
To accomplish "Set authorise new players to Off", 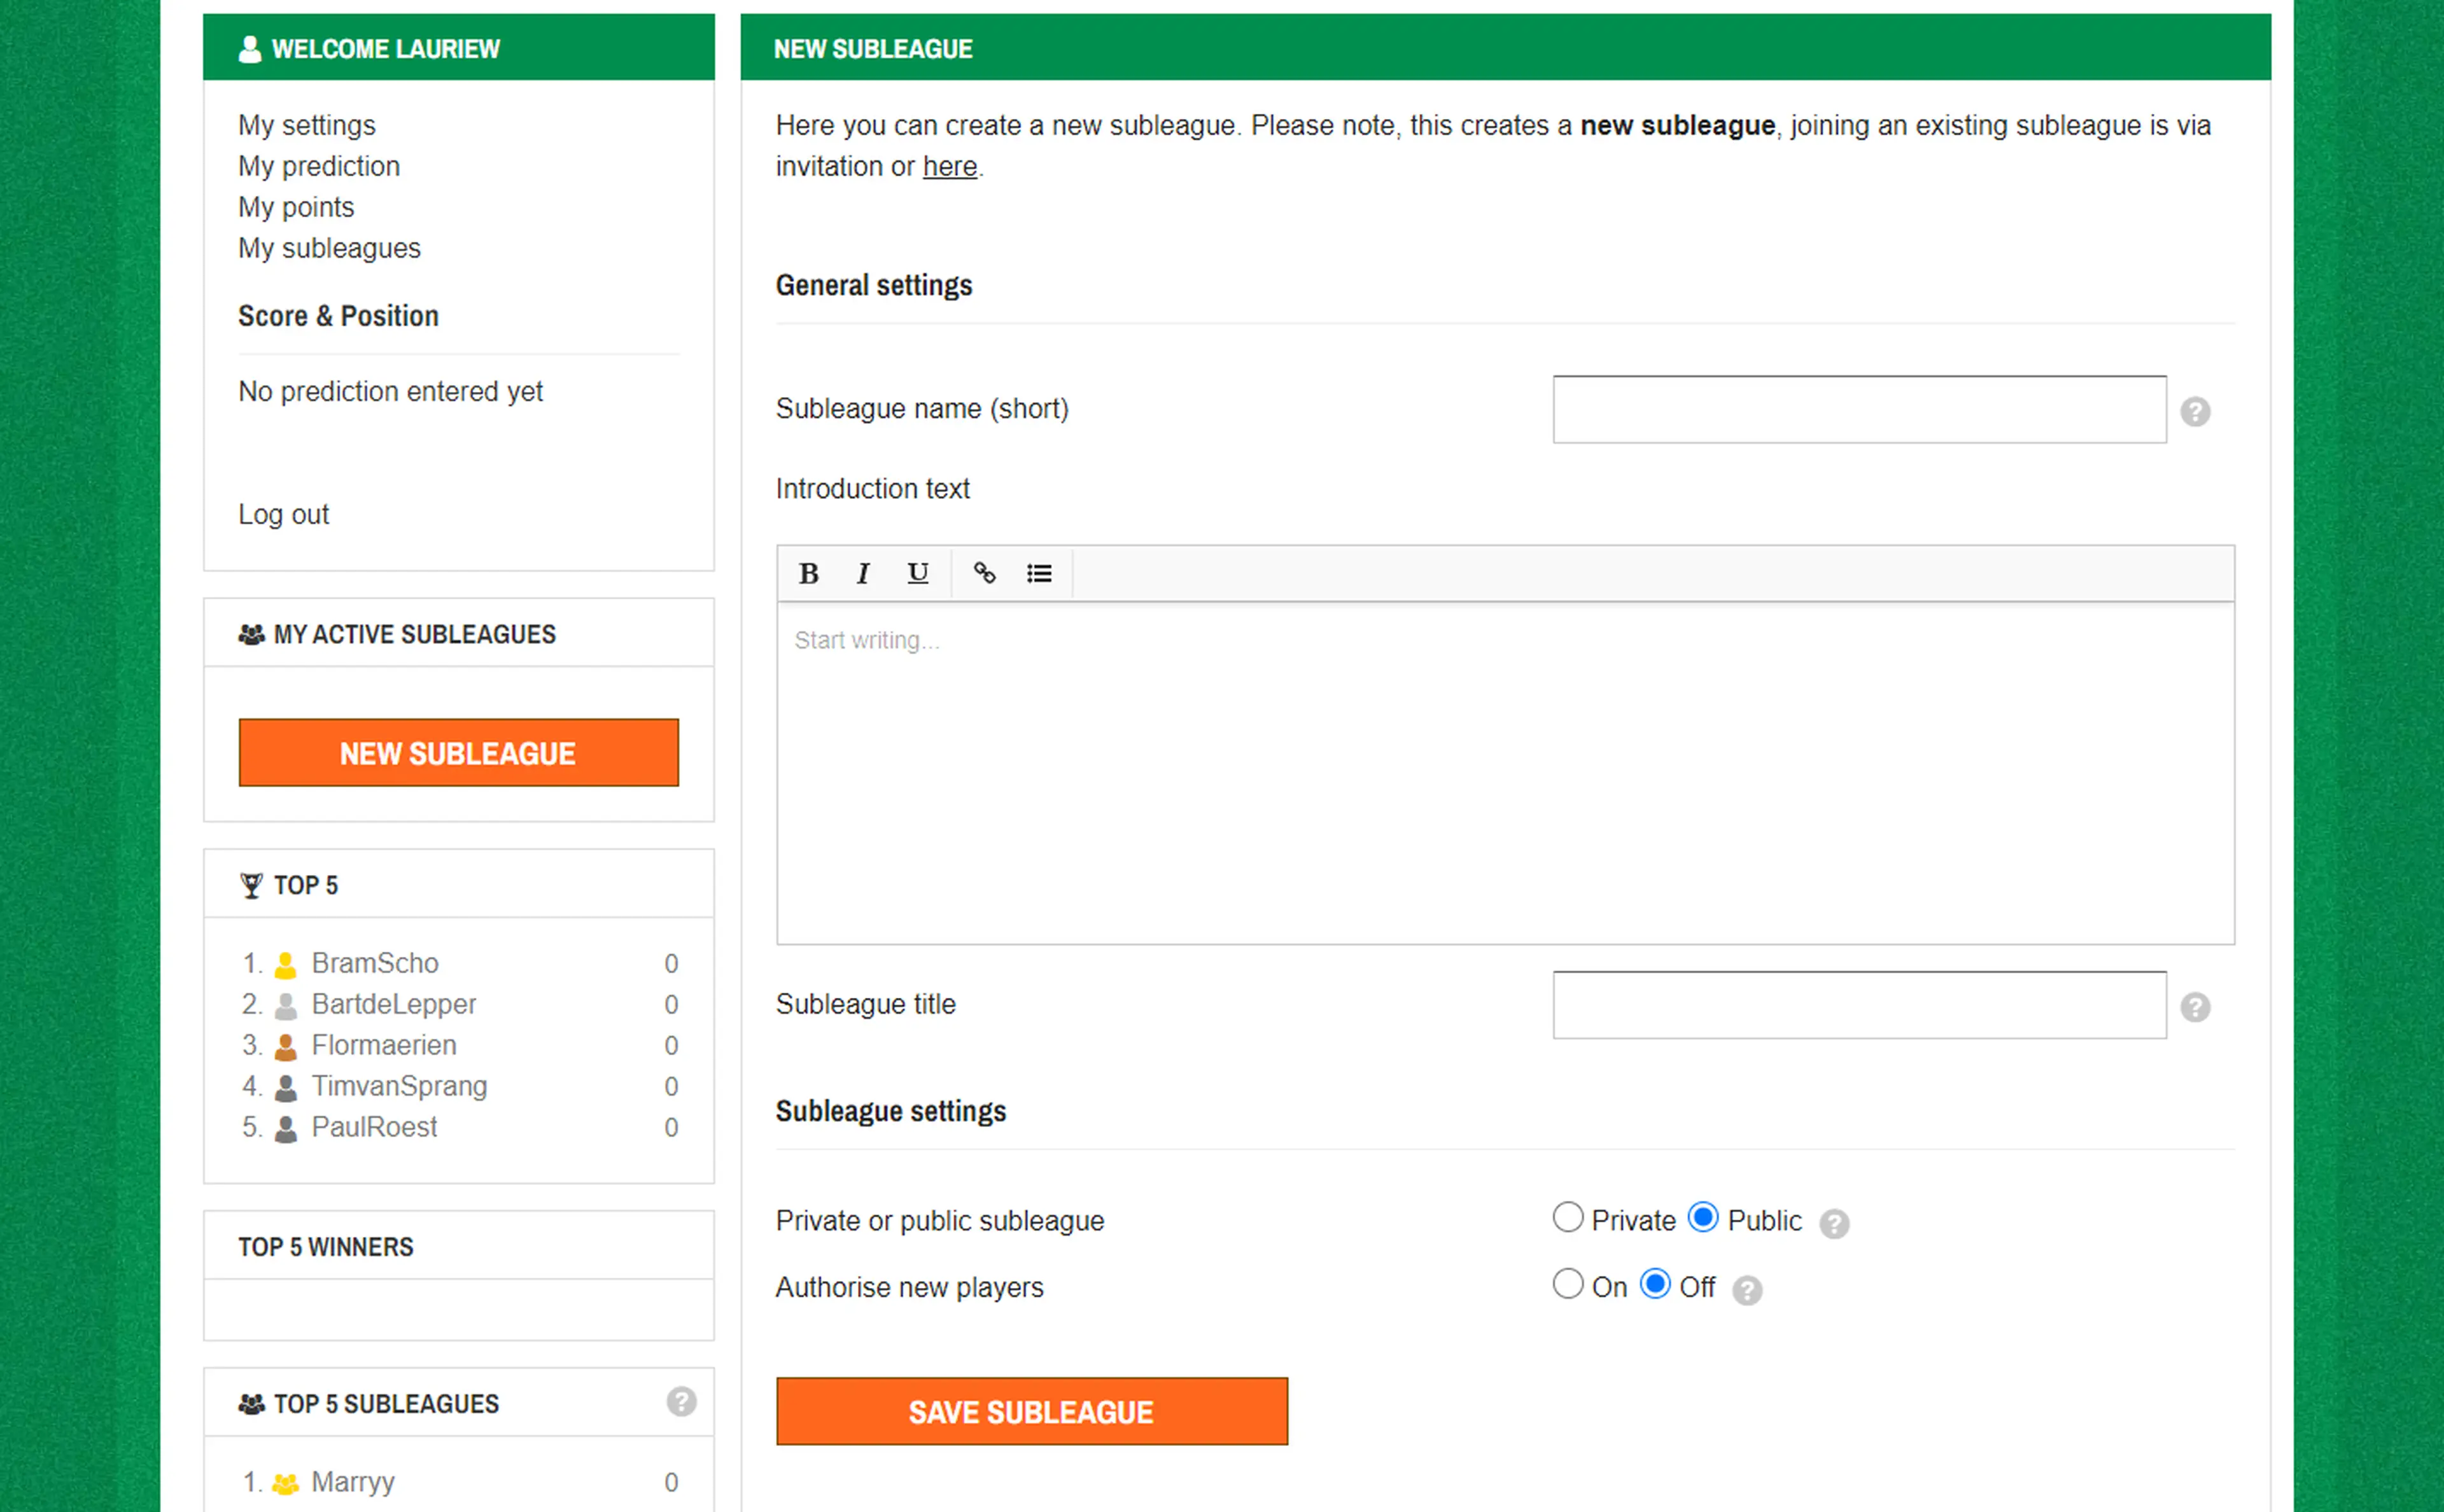I will (x=1655, y=1284).
